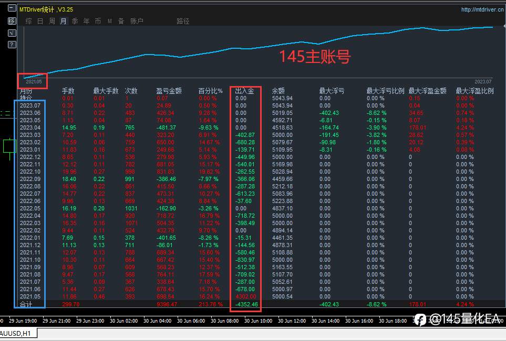Switch to the 日 daily tab

coord(40,22)
